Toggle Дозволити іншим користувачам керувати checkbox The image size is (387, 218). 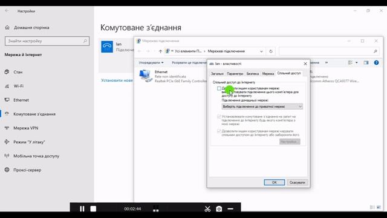tap(219, 131)
